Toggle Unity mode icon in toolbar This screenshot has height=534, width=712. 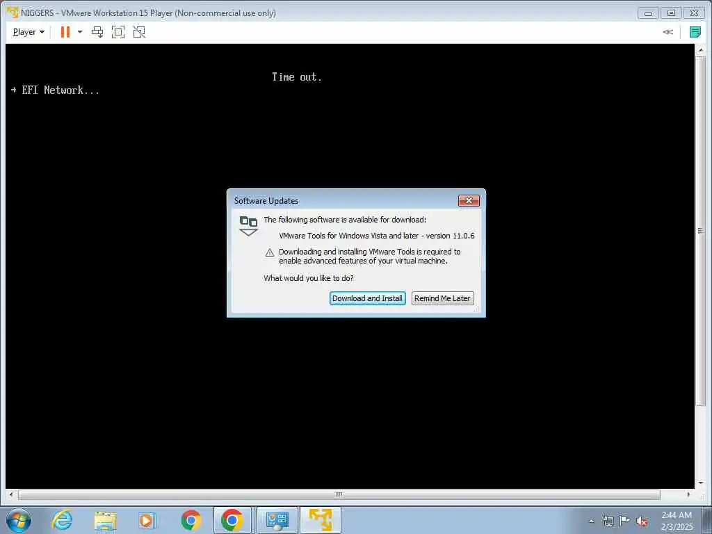click(139, 32)
